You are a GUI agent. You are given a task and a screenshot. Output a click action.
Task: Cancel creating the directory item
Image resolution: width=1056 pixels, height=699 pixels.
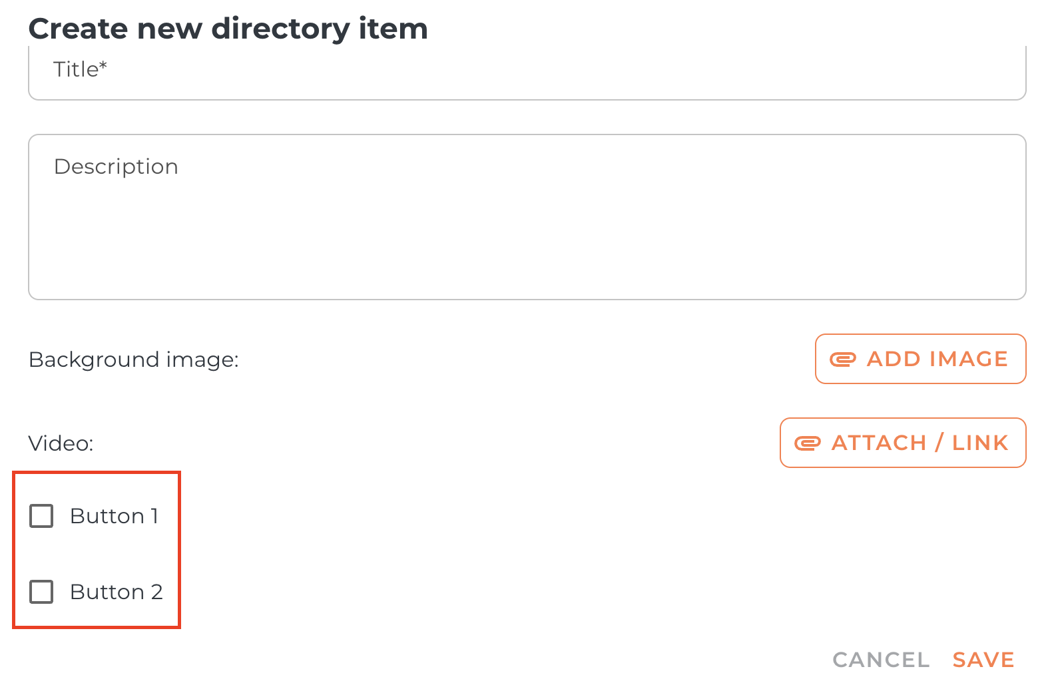point(880,660)
